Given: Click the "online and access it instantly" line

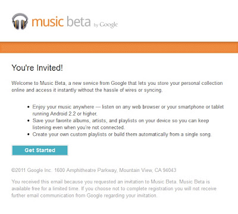Looking at the screenshot, I should click(x=87, y=90).
